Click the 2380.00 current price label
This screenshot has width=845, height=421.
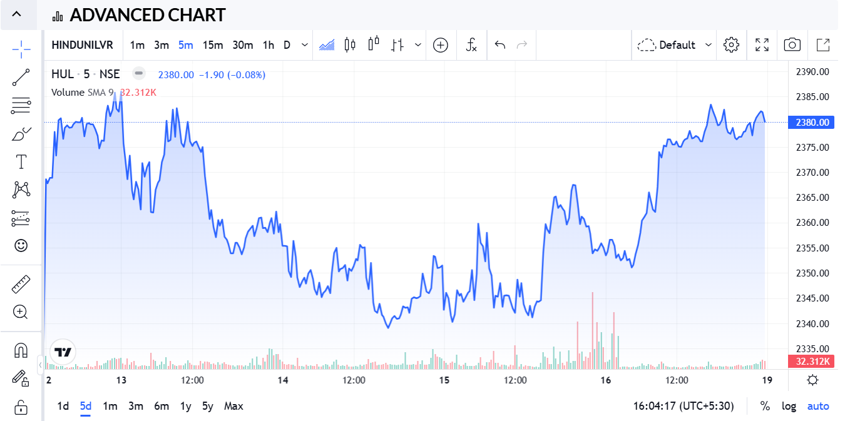811,123
